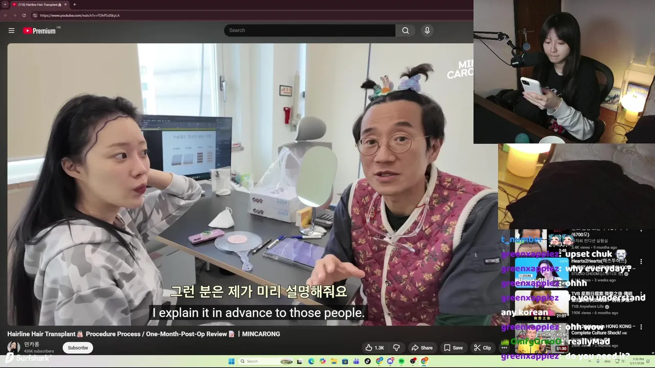
Task: Open the active Chrome window in taskbar
Action: pos(424,361)
